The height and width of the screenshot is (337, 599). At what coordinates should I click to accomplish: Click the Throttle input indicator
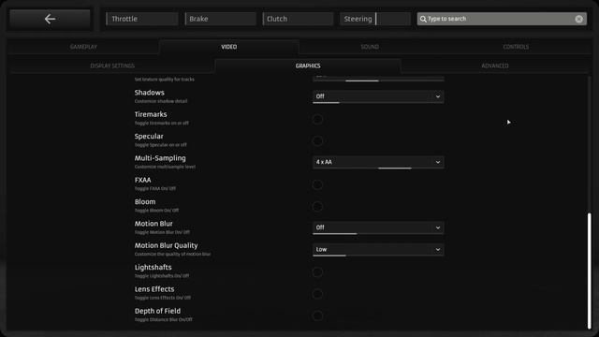[x=142, y=19]
